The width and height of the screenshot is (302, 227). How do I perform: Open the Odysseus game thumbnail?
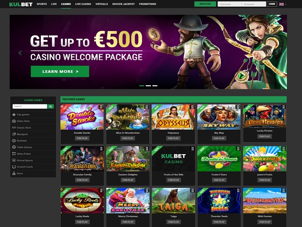tap(173, 117)
